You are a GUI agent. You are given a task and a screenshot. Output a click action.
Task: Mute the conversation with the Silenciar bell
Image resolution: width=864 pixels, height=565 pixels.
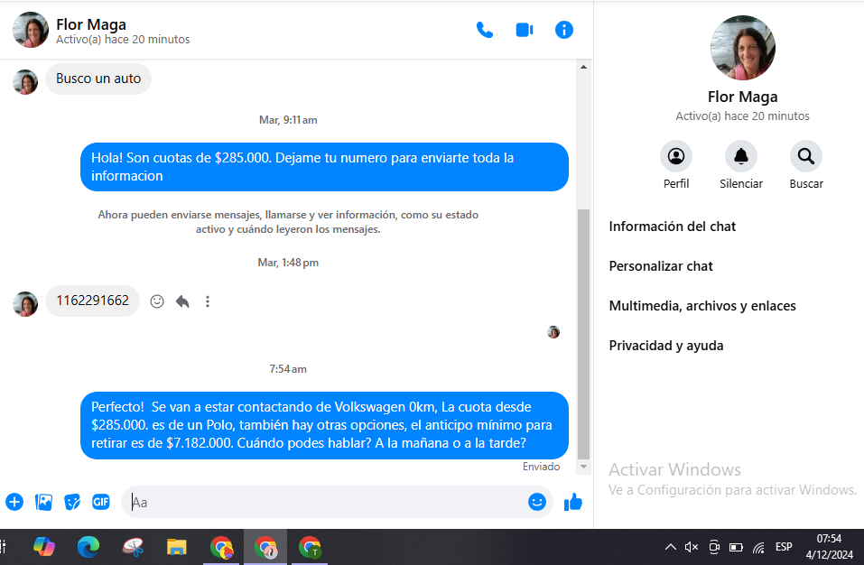pyautogui.click(x=741, y=156)
